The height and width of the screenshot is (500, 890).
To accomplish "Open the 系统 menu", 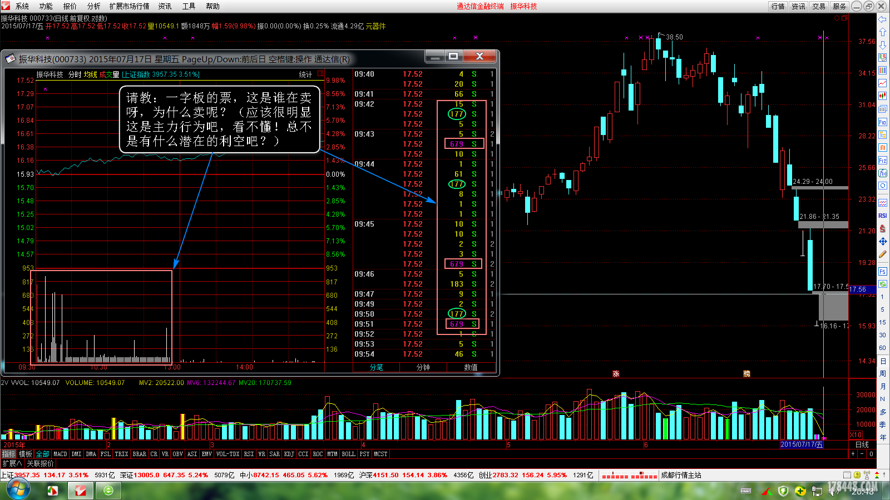I will (22, 6).
